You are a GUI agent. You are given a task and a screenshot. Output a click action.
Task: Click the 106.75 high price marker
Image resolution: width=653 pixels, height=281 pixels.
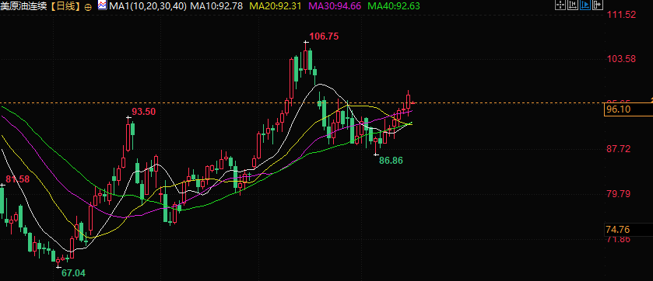point(324,36)
